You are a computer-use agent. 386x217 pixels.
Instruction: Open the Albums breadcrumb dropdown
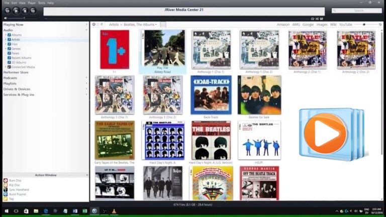[x=156, y=25]
